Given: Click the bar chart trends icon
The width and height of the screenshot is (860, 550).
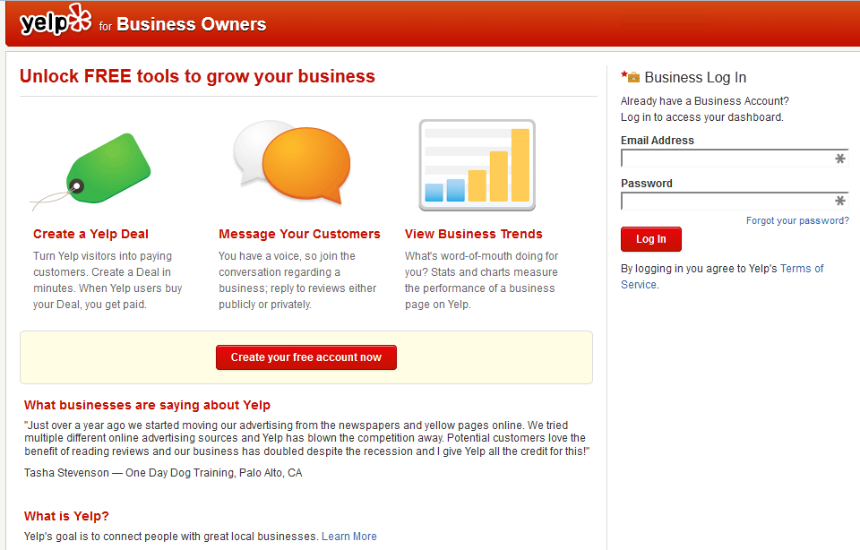Looking at the screenshot, I should point(477,165).
